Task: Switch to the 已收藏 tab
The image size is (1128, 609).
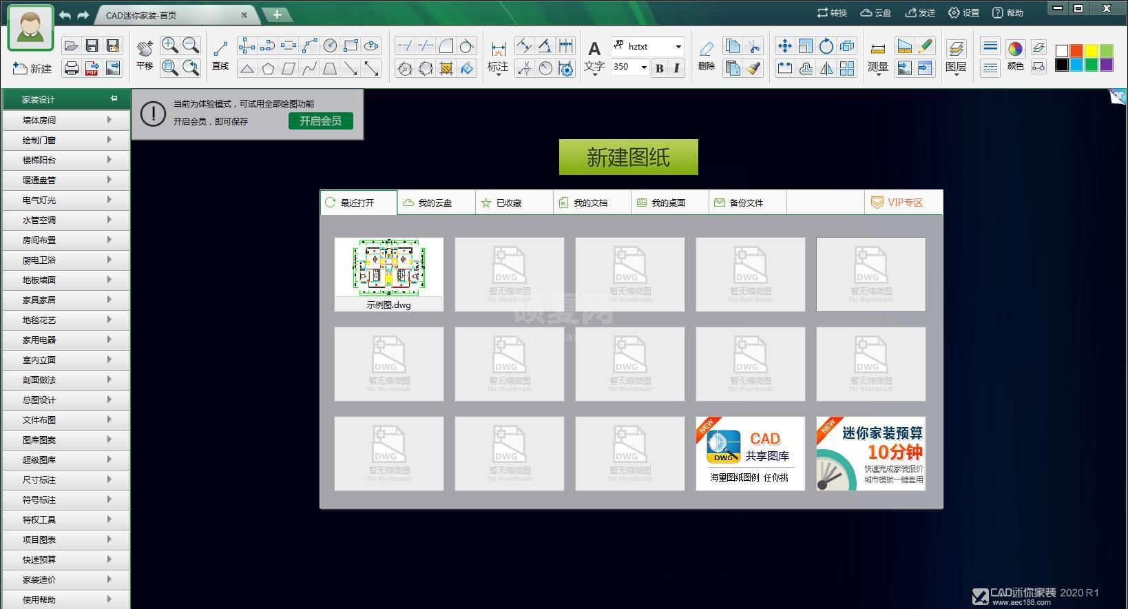Action: click(x=514, y=203)
